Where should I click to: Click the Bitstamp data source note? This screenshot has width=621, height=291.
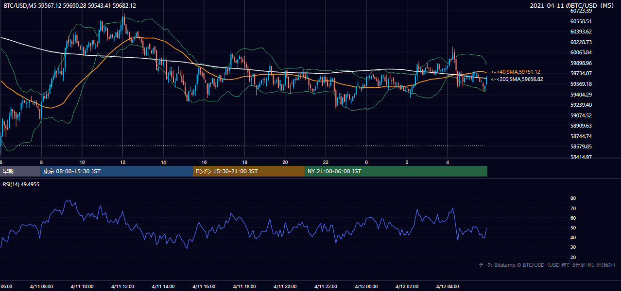[x=547, y=265]
